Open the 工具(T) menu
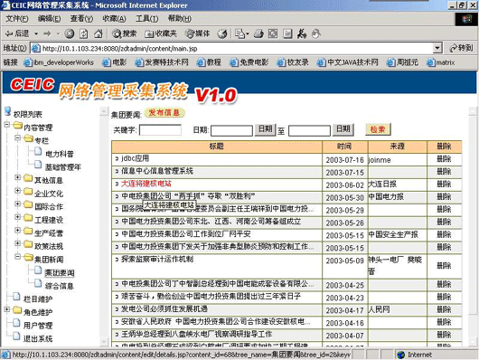The width and height of the screenshot is (479, 360). click(x=147, y=19)
